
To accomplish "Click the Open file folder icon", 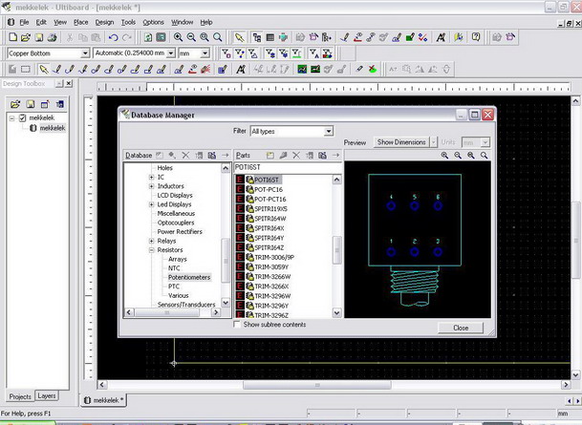I will (26, 37).
